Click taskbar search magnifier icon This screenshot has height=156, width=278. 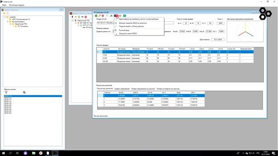pyautogui.click(x=10, y=153)
